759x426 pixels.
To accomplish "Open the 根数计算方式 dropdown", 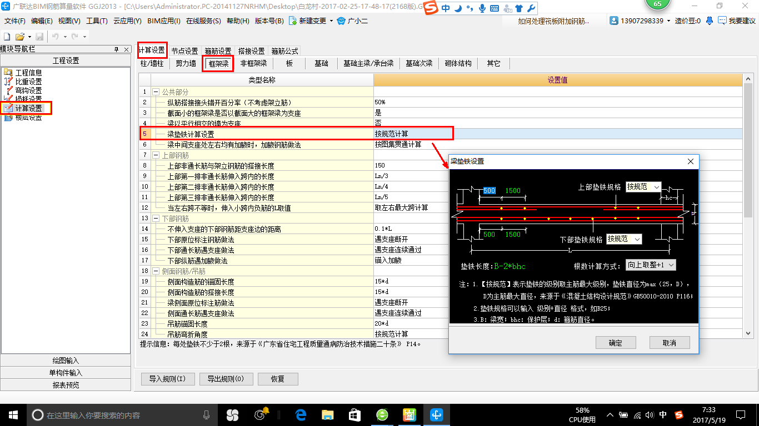I will tap(671, 265).
